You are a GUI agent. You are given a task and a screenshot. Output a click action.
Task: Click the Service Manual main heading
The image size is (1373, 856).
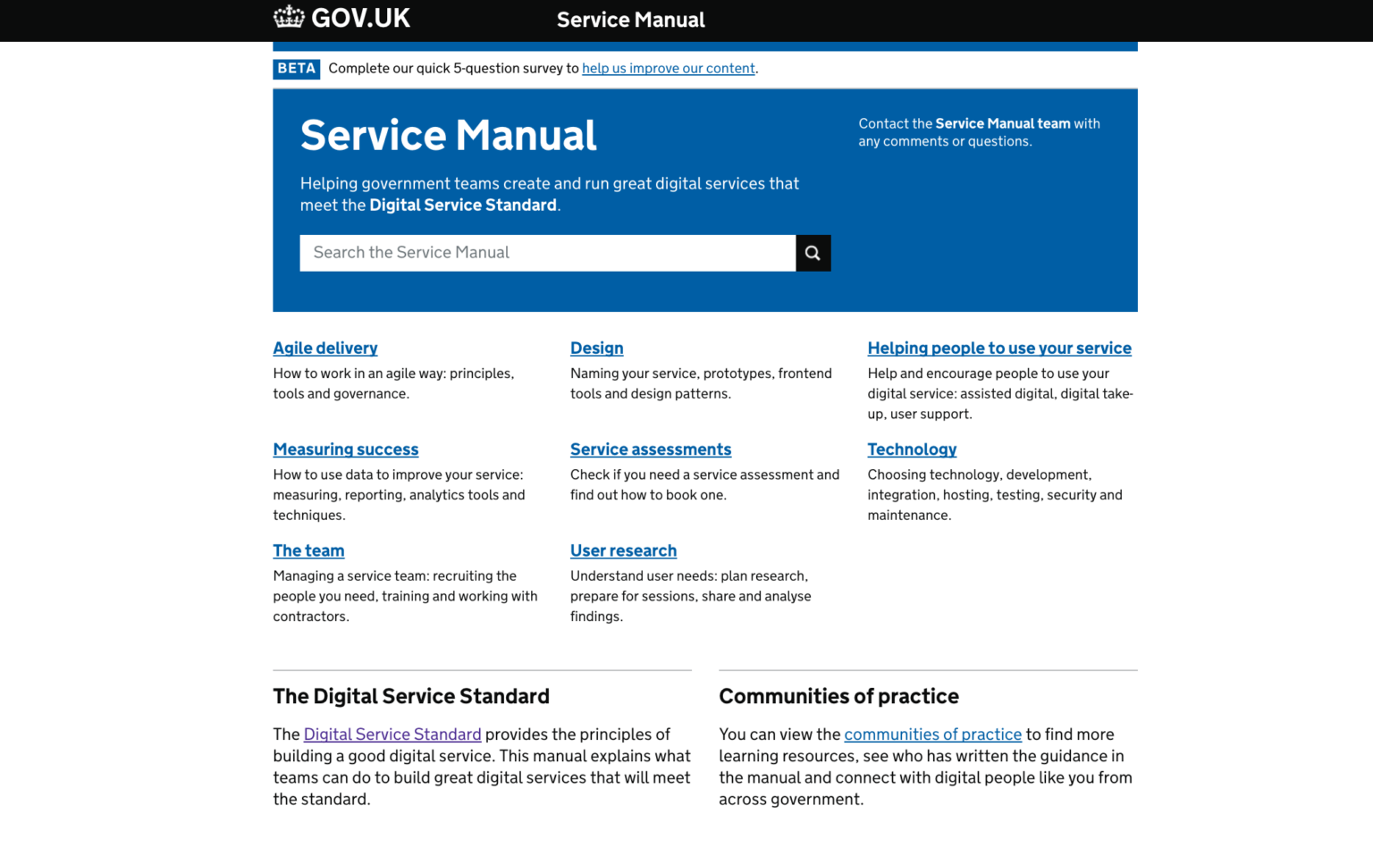tap(448, 135)
